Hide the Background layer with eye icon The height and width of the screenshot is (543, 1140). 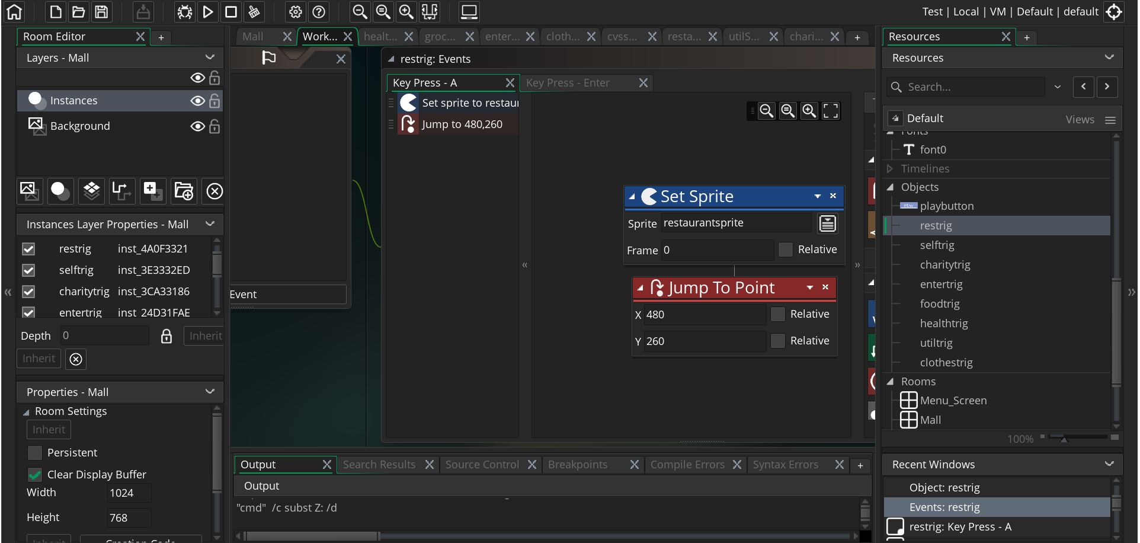click(197, 126)
